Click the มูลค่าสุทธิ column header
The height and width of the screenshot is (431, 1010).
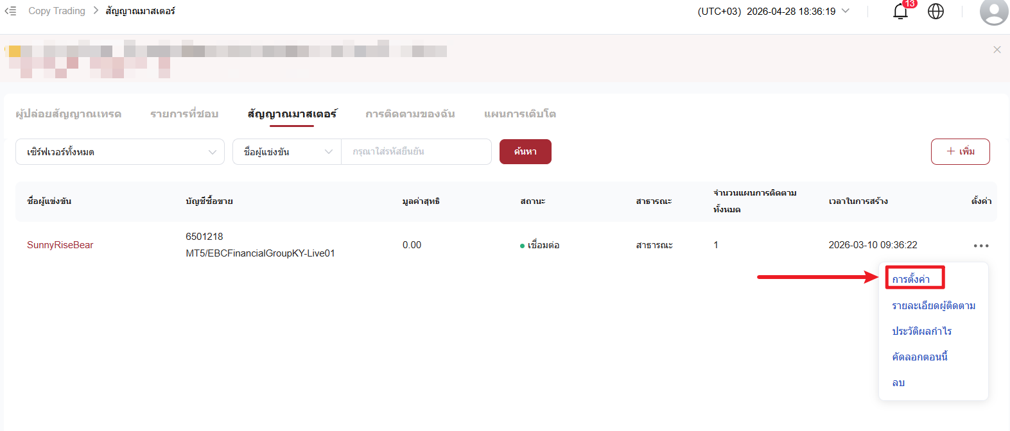point(421,201)
